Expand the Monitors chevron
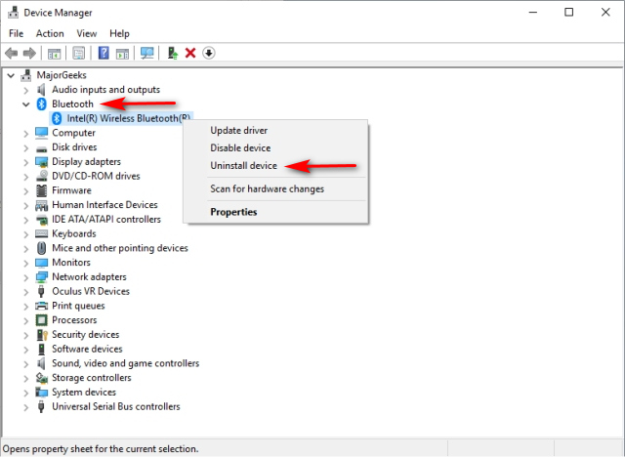 tap(26, 263)
